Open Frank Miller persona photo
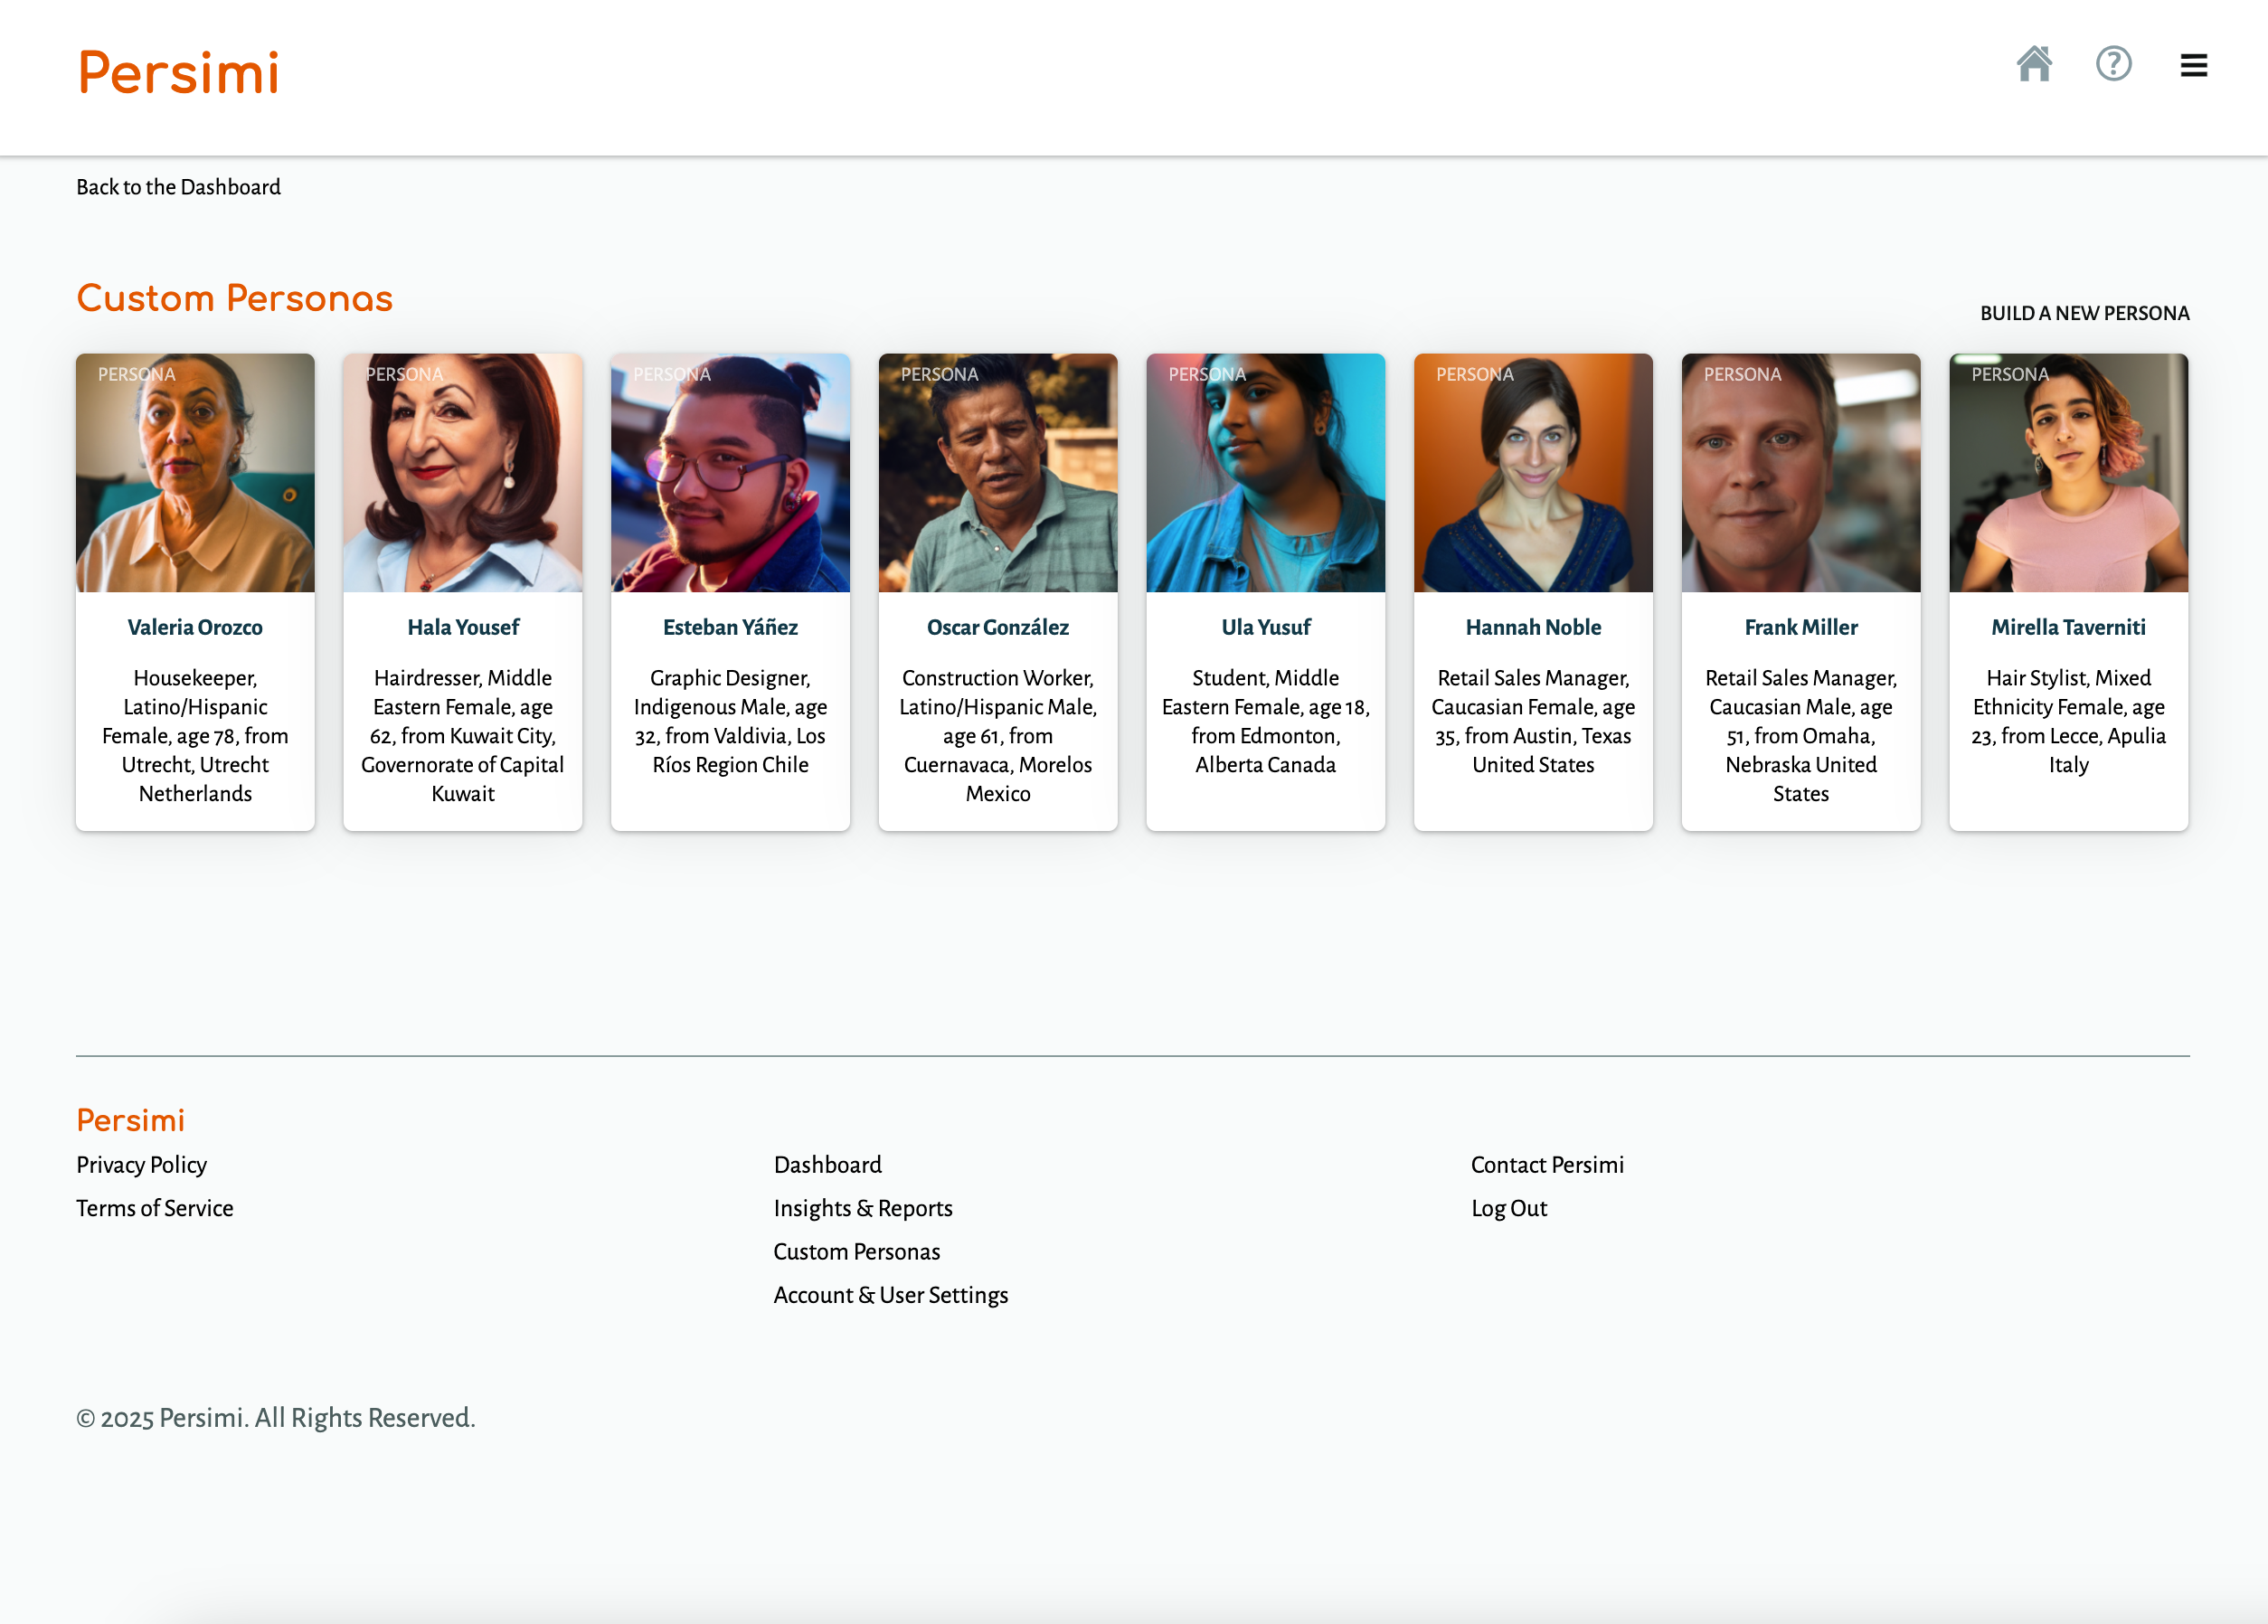Screen dimensions: 2268x1624 pos(1801,472)
